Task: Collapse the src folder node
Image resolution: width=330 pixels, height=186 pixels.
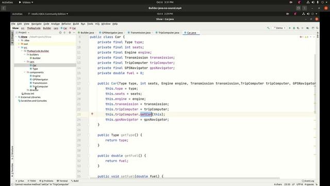Action: point(19,48)
